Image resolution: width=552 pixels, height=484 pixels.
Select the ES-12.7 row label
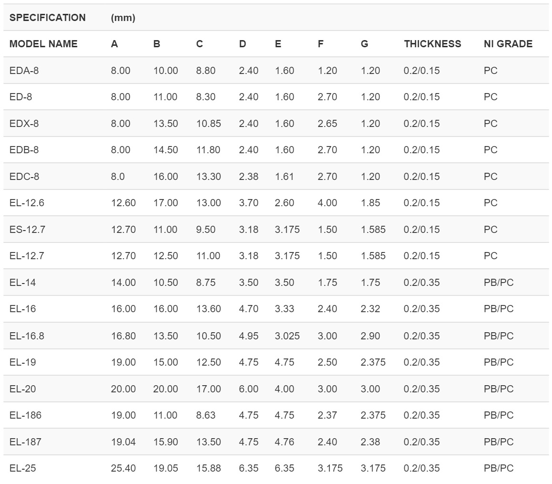point(27,230)
